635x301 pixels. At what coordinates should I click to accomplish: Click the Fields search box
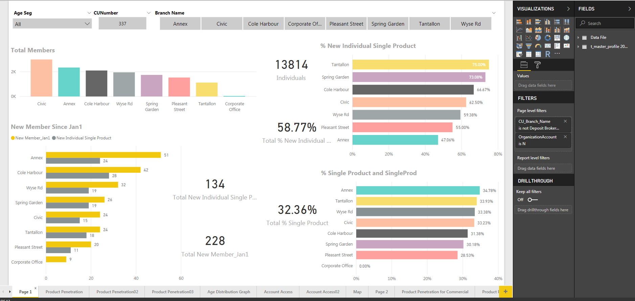tap(605, 23)
